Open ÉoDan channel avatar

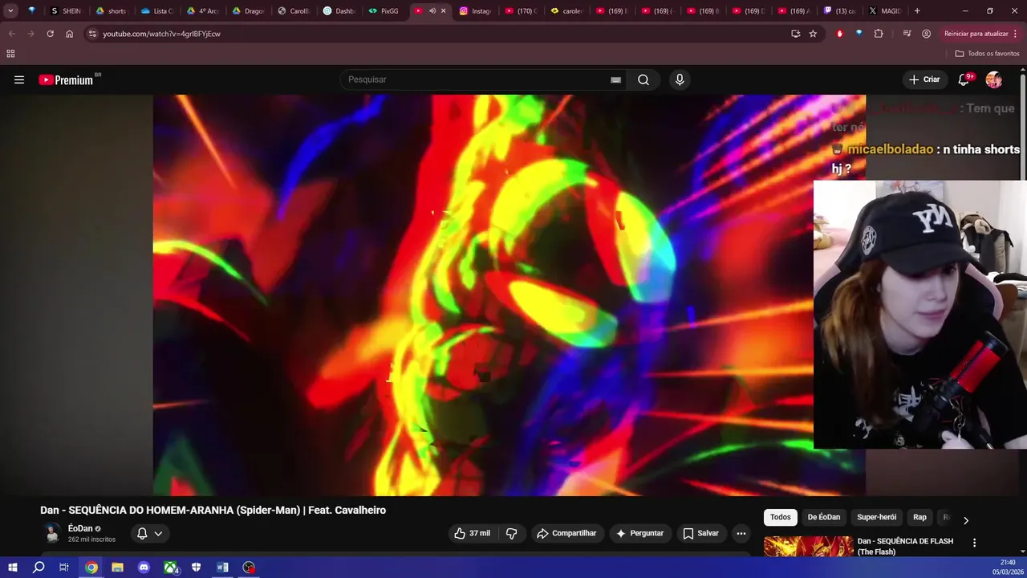point(52,533)
